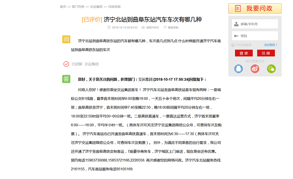Click the red 登录 button
The height and width of the screenshot is (179, 293).
(244, 53)
